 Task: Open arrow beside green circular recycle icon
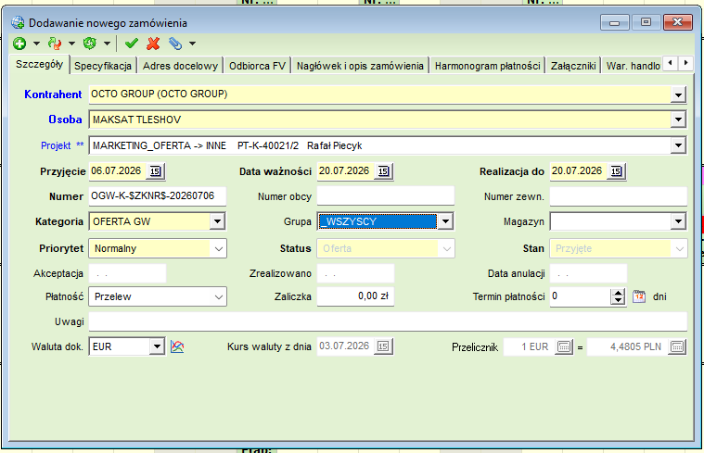(107, 44)
